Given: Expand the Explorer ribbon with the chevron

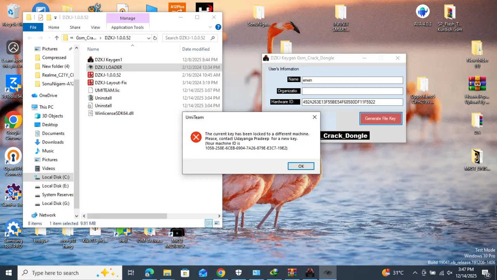Looking at the screenshot, I should pos(210,27).
